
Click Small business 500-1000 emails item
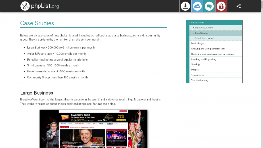click(x=53, y=65)
